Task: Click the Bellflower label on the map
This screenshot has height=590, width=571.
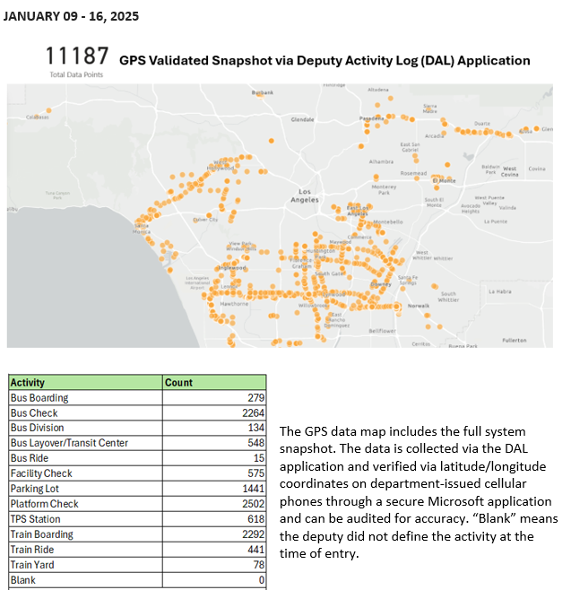Action: (x=382, y=331)
